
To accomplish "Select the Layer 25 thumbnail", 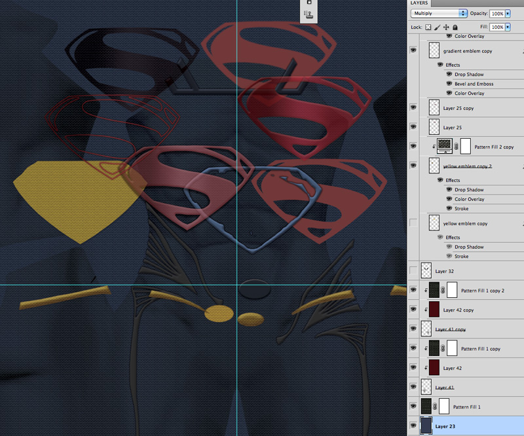I will (434, 127).
